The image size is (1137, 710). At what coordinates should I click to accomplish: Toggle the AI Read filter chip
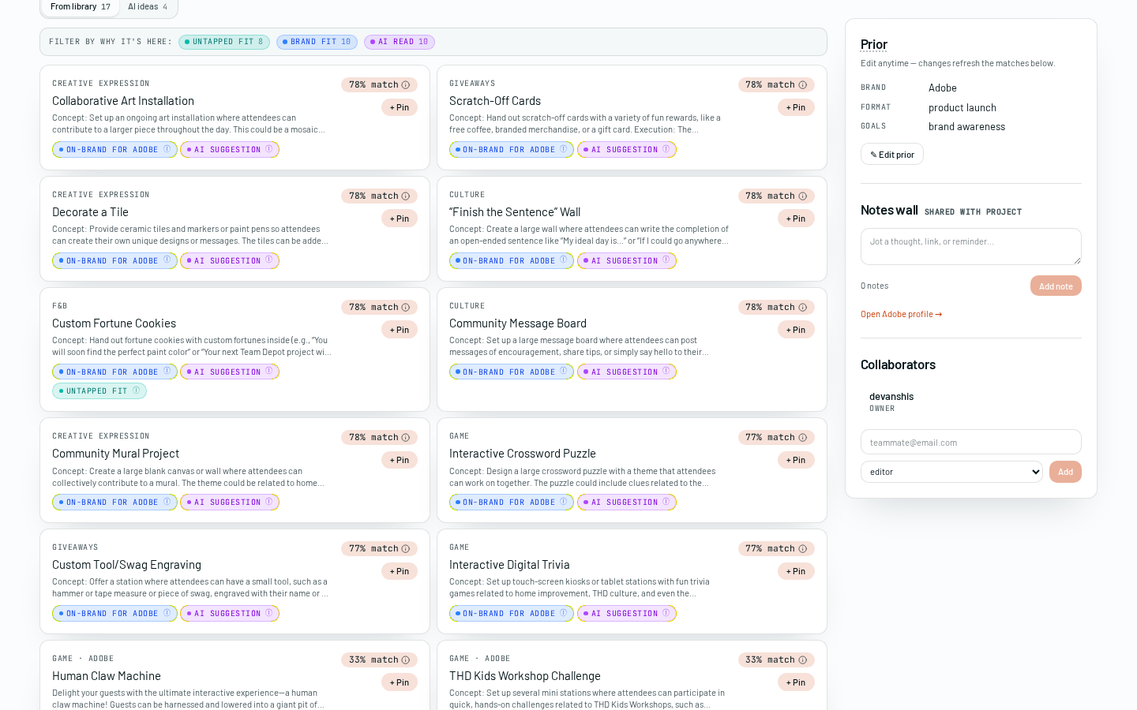coord(400,42)
